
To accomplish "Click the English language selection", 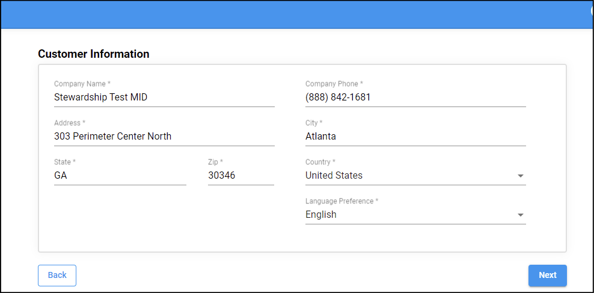I will [x=321, y=215].
